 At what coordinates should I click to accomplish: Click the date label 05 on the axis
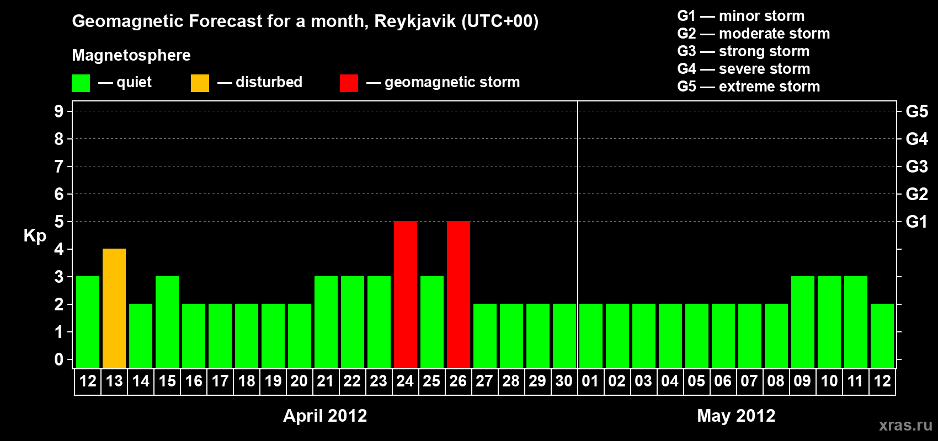[696, 381]
